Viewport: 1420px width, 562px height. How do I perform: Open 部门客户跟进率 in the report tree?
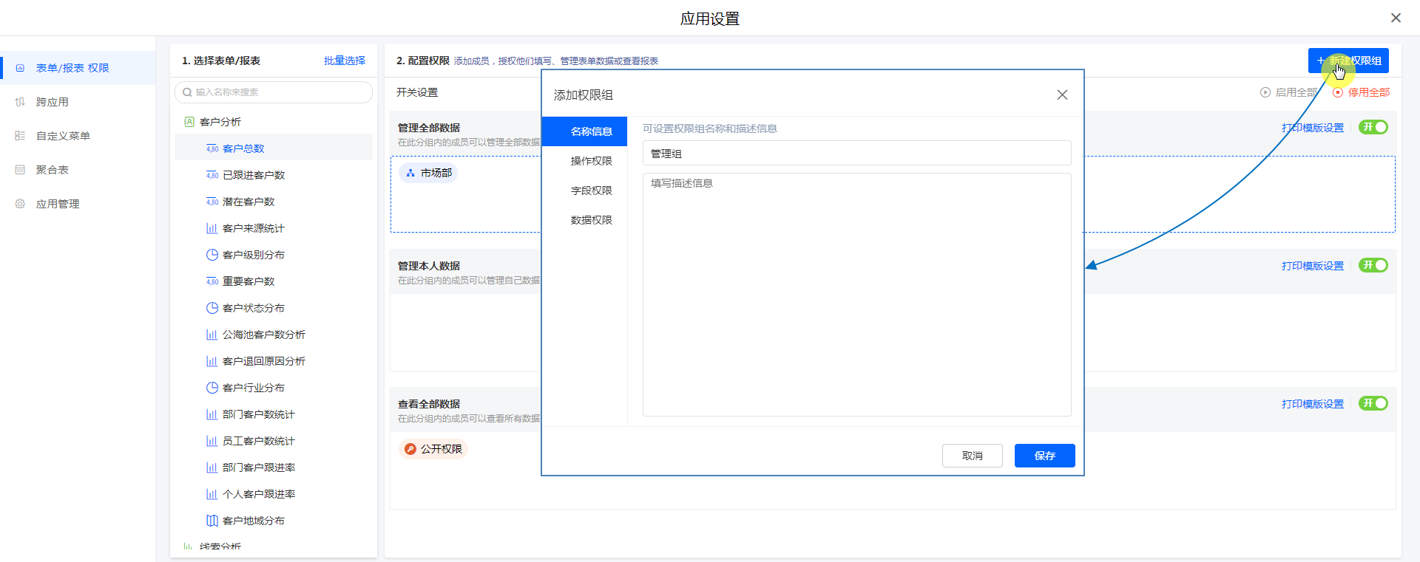click(258, 467)
